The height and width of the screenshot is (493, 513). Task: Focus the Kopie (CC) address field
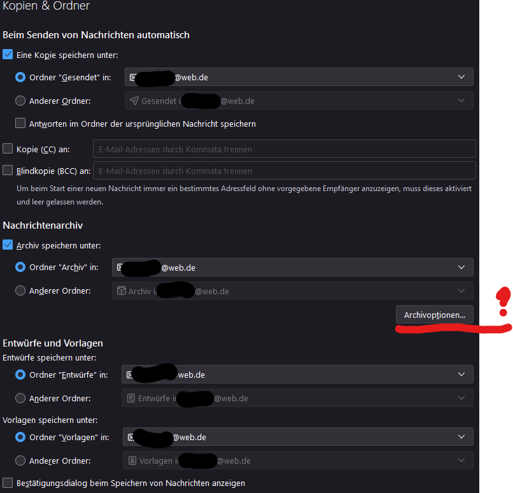[x=285, y=149]
